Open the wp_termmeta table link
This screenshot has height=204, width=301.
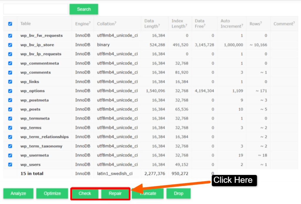(x=35, y=119)
